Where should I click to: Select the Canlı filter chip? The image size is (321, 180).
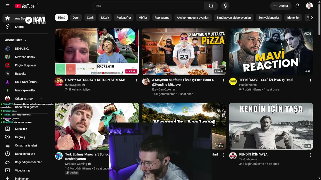tap(90, 17)
